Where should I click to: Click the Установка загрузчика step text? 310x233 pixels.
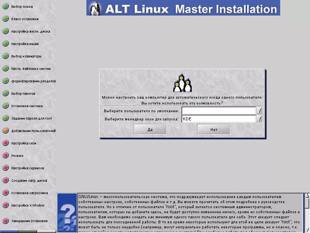pyautogui.click(x=29, y=193)
